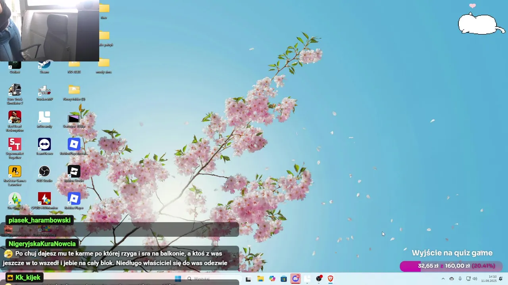This screenshot has width=508, height=285.
Task: Open Microsoft Store from the taskbar
Action: (284, 279)
